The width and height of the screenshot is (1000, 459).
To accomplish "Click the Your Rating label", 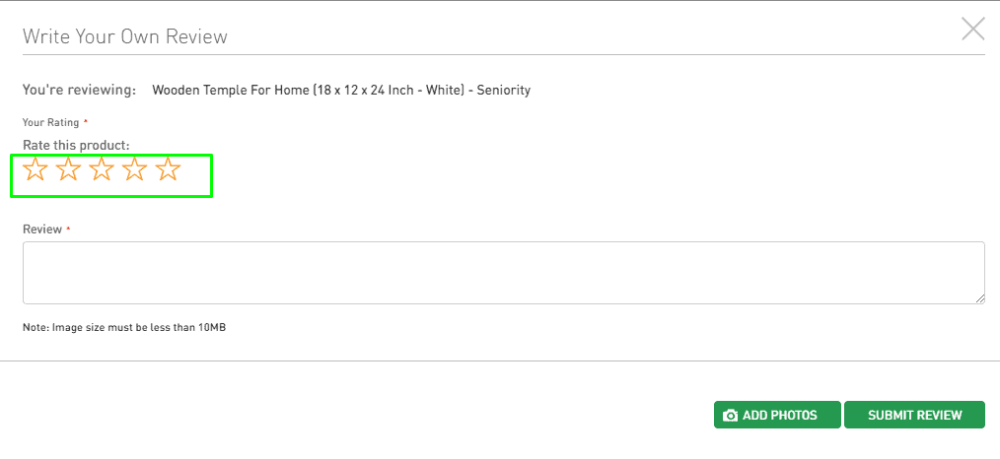I will 51,122.
